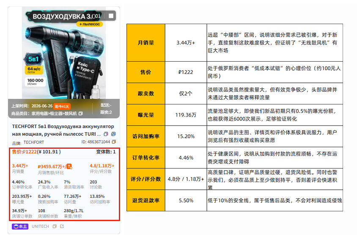Click table header cell 退货退款率

coord(146,200)
